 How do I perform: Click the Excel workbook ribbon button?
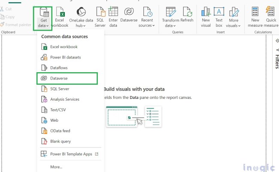[x=60, y=17]
